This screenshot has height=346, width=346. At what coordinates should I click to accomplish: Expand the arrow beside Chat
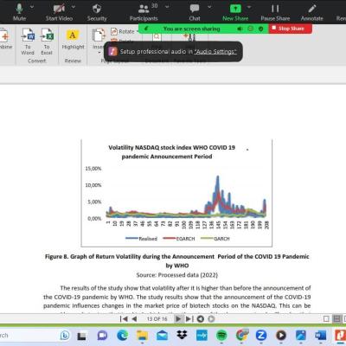(x=209, y=7)
